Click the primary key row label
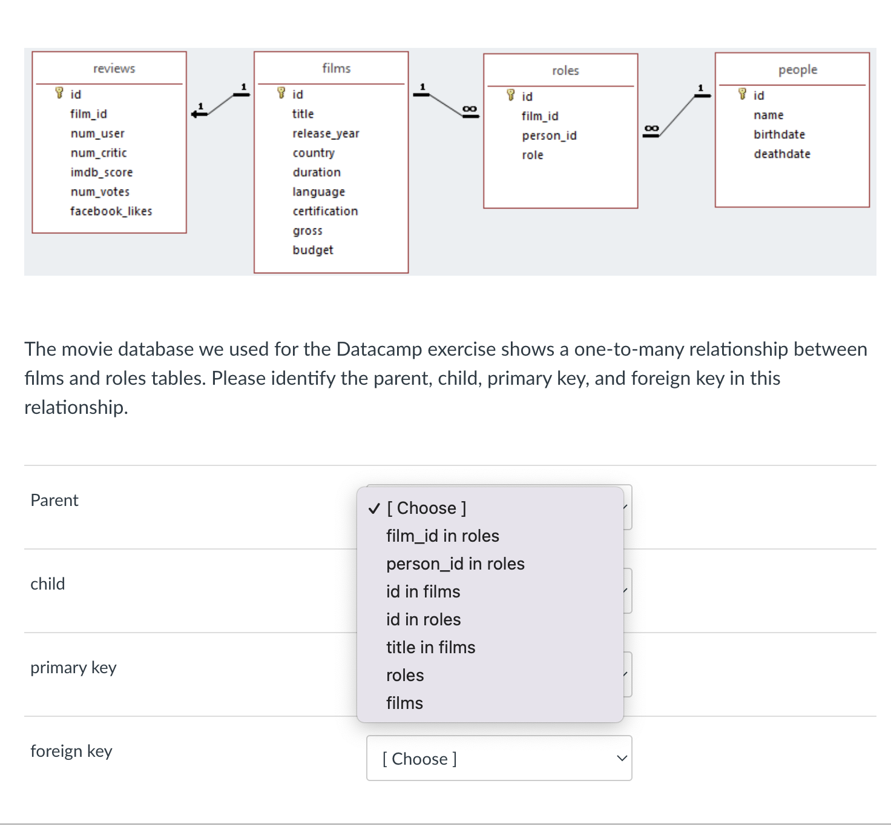The height and width of the screenshot is (835, 891). point(73,667)
